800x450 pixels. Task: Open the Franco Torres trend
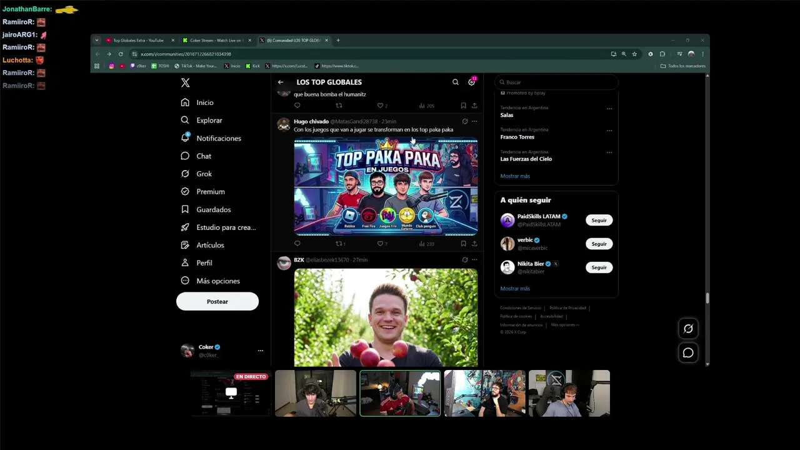click(517, 137)
